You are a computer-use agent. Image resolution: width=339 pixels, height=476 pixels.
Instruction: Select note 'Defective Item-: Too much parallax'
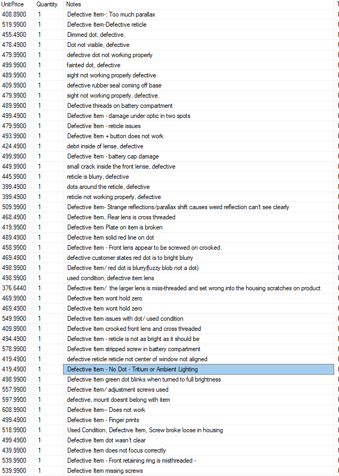[199, 14]
